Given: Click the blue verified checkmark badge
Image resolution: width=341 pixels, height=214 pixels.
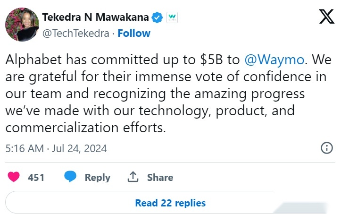Looking at the screenshot, I should click(157, 17).
